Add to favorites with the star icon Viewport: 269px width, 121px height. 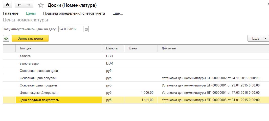pyautogui.click(x=40, y=5)
